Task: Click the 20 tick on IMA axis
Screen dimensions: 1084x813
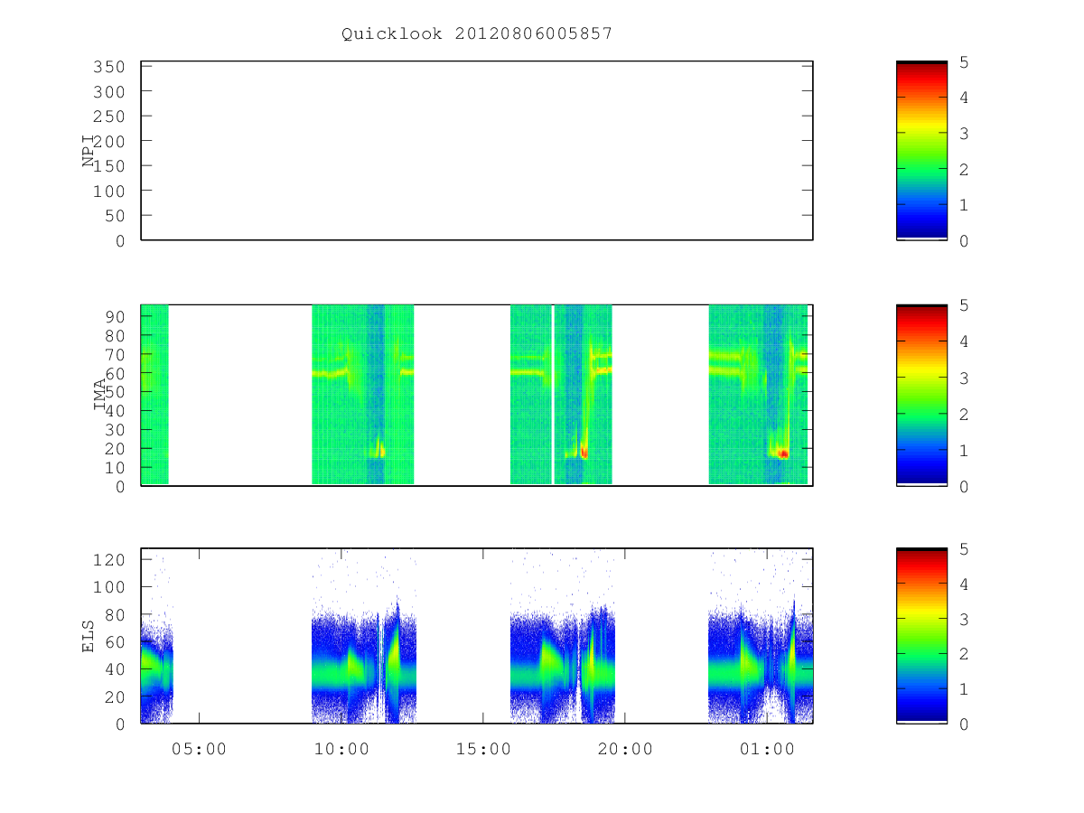Action: (x=114, y=448)
